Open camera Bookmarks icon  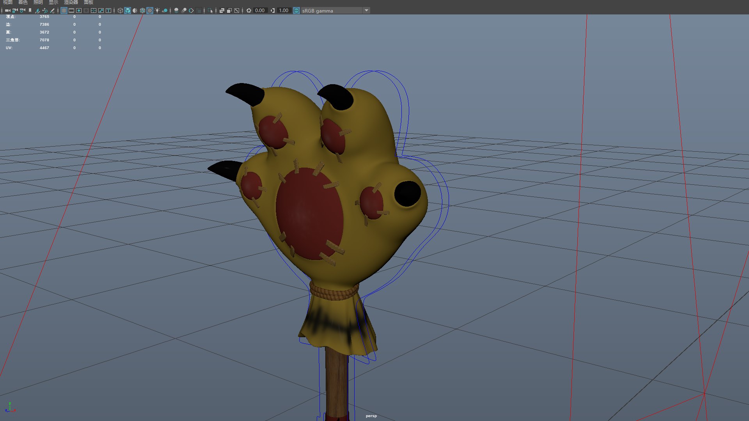30,11
